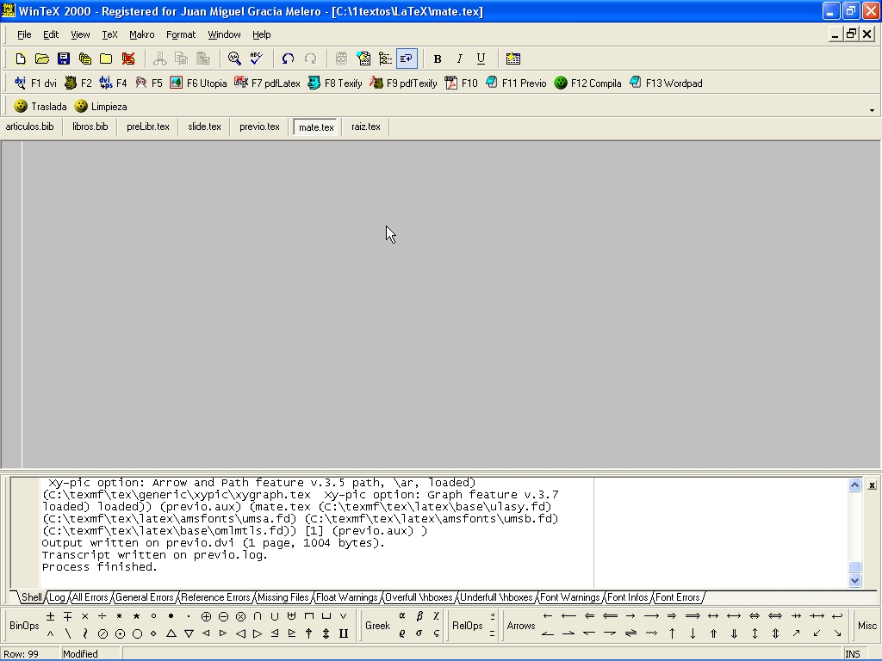
Task: Insert the circled times ⊗ symbol
Action: click(x=240, y=616)
